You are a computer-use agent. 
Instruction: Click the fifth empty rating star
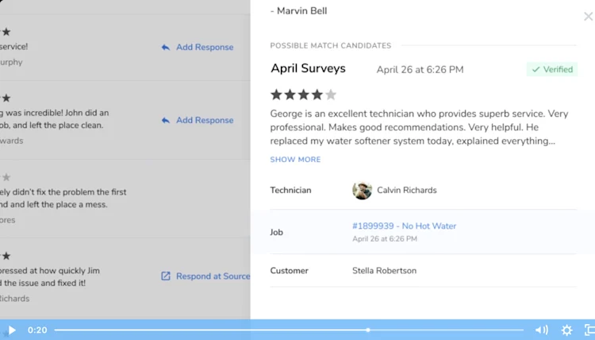pos(331,95)
